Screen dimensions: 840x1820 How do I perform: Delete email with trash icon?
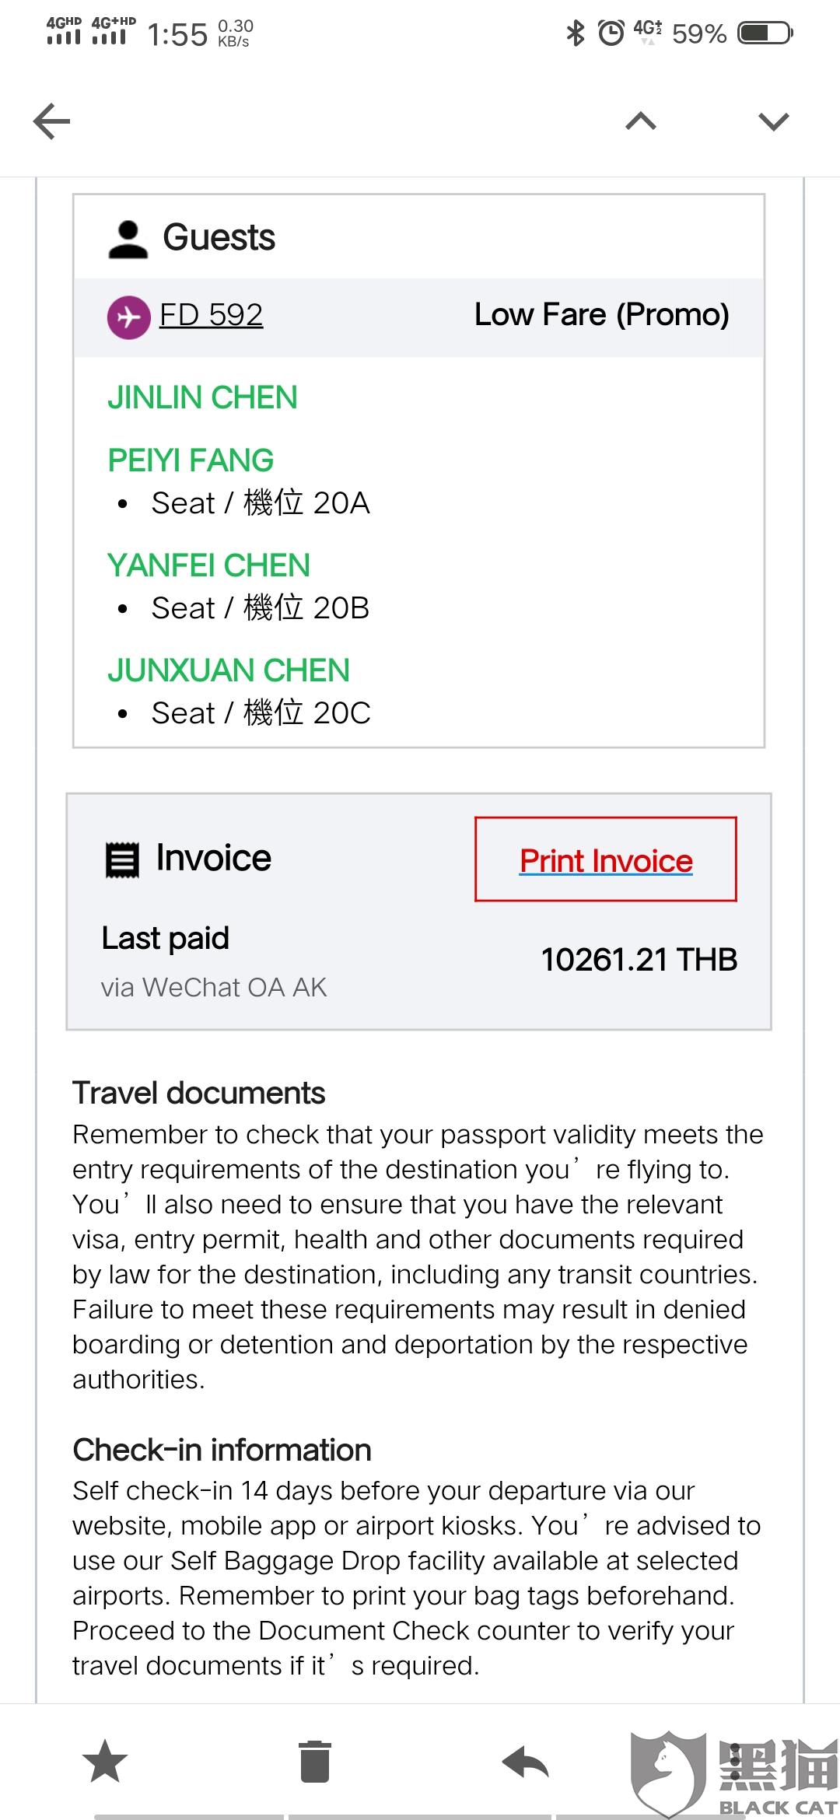(x=315, y=1762)
